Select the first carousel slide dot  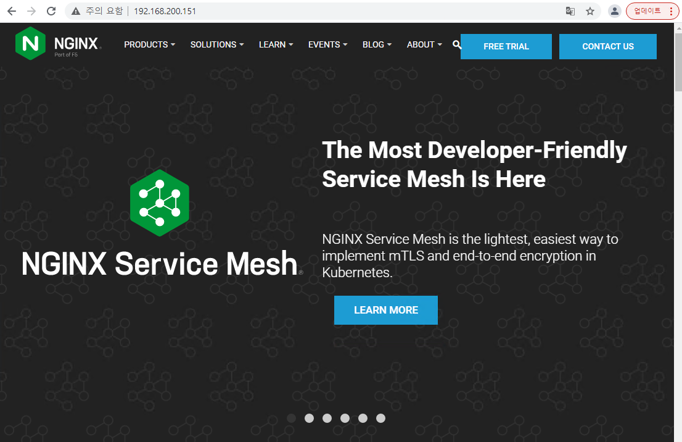[x=292, y=418]
